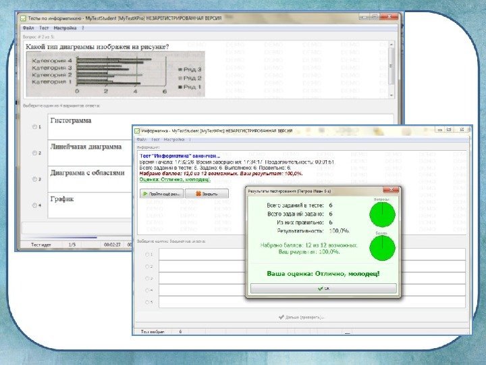Click scroll up arrow of question panel

point(391,45)
